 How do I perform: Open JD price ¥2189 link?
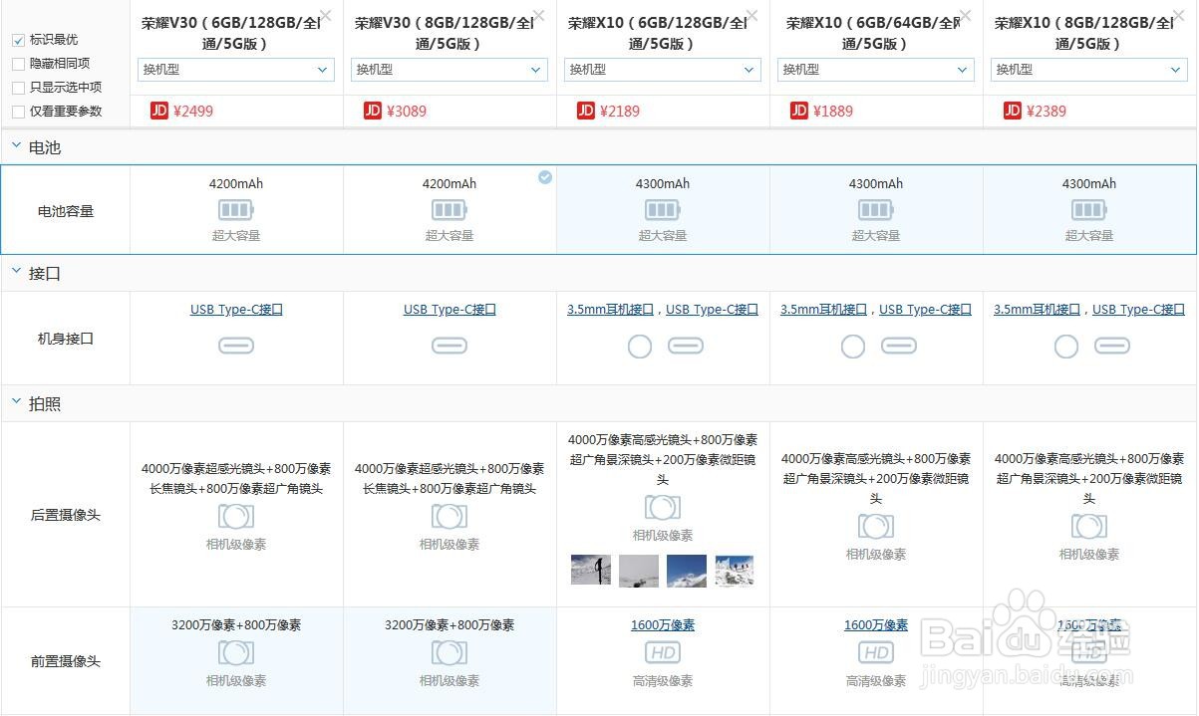[620, 112]
